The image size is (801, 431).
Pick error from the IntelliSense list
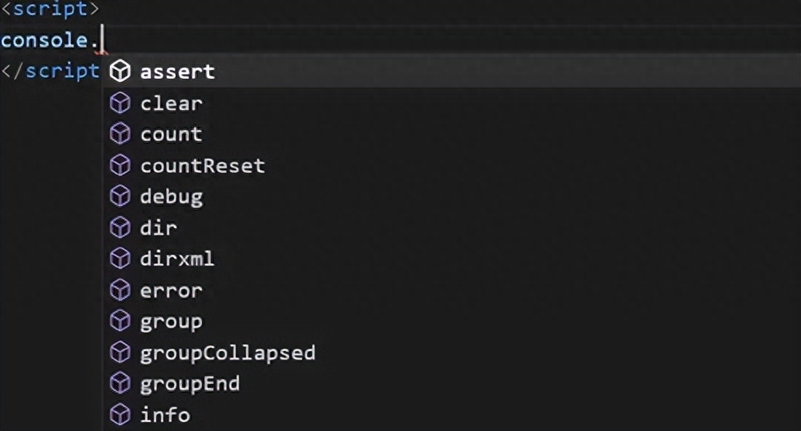(452, 290)
